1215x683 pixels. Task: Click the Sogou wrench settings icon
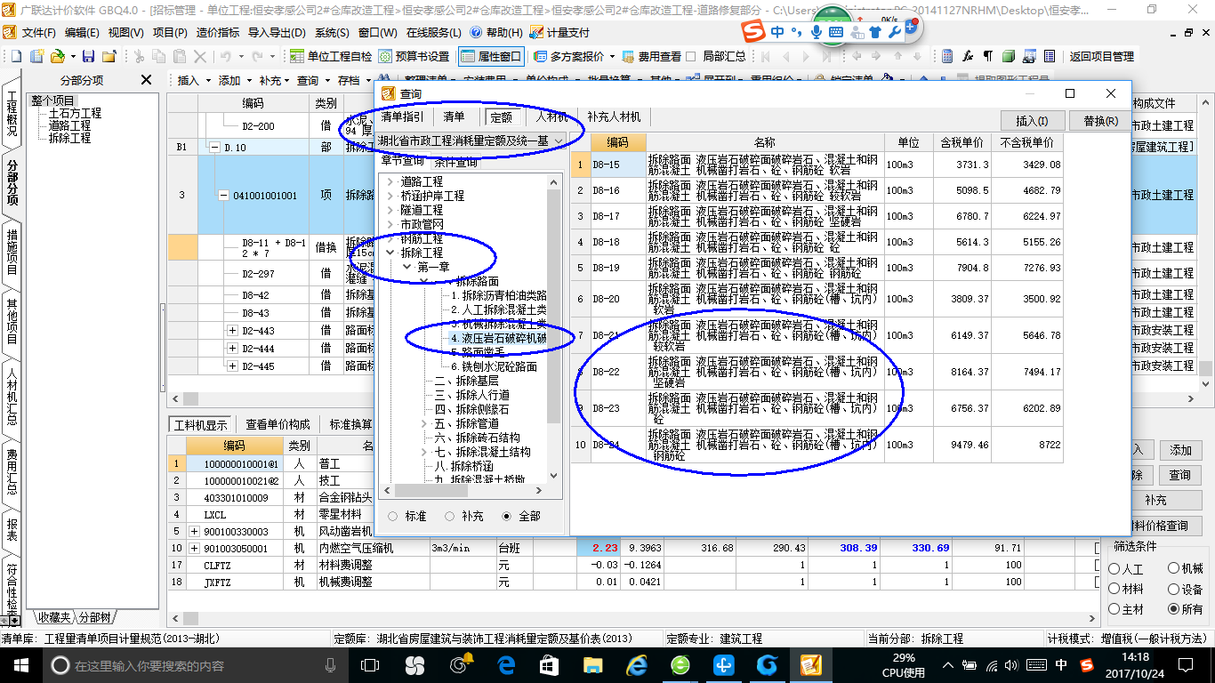pos(896,31)
